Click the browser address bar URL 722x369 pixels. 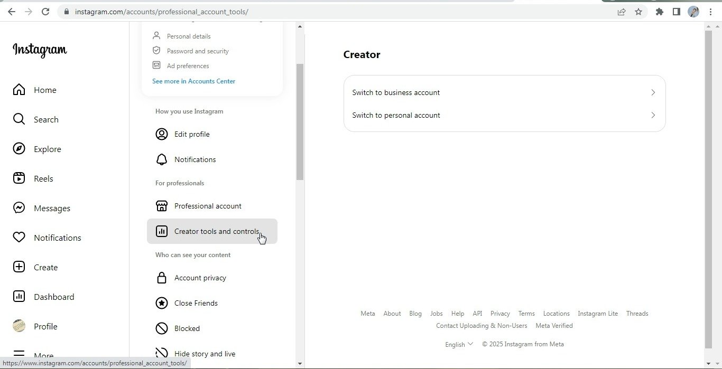161,12
